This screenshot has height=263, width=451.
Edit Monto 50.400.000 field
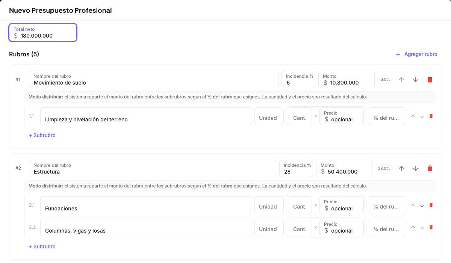(344, 168)
